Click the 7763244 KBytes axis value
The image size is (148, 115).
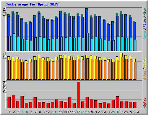coord(4,87)
